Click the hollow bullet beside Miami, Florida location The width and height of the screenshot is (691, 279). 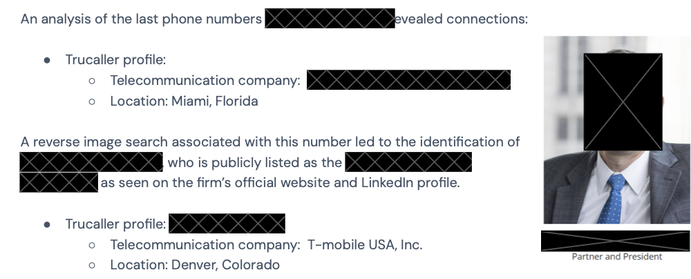[x=92, y=102]
